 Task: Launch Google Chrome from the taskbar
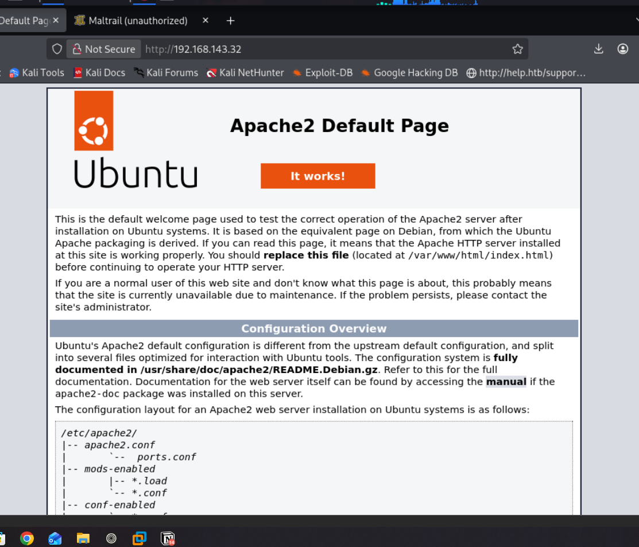click(x=26, y=538)
